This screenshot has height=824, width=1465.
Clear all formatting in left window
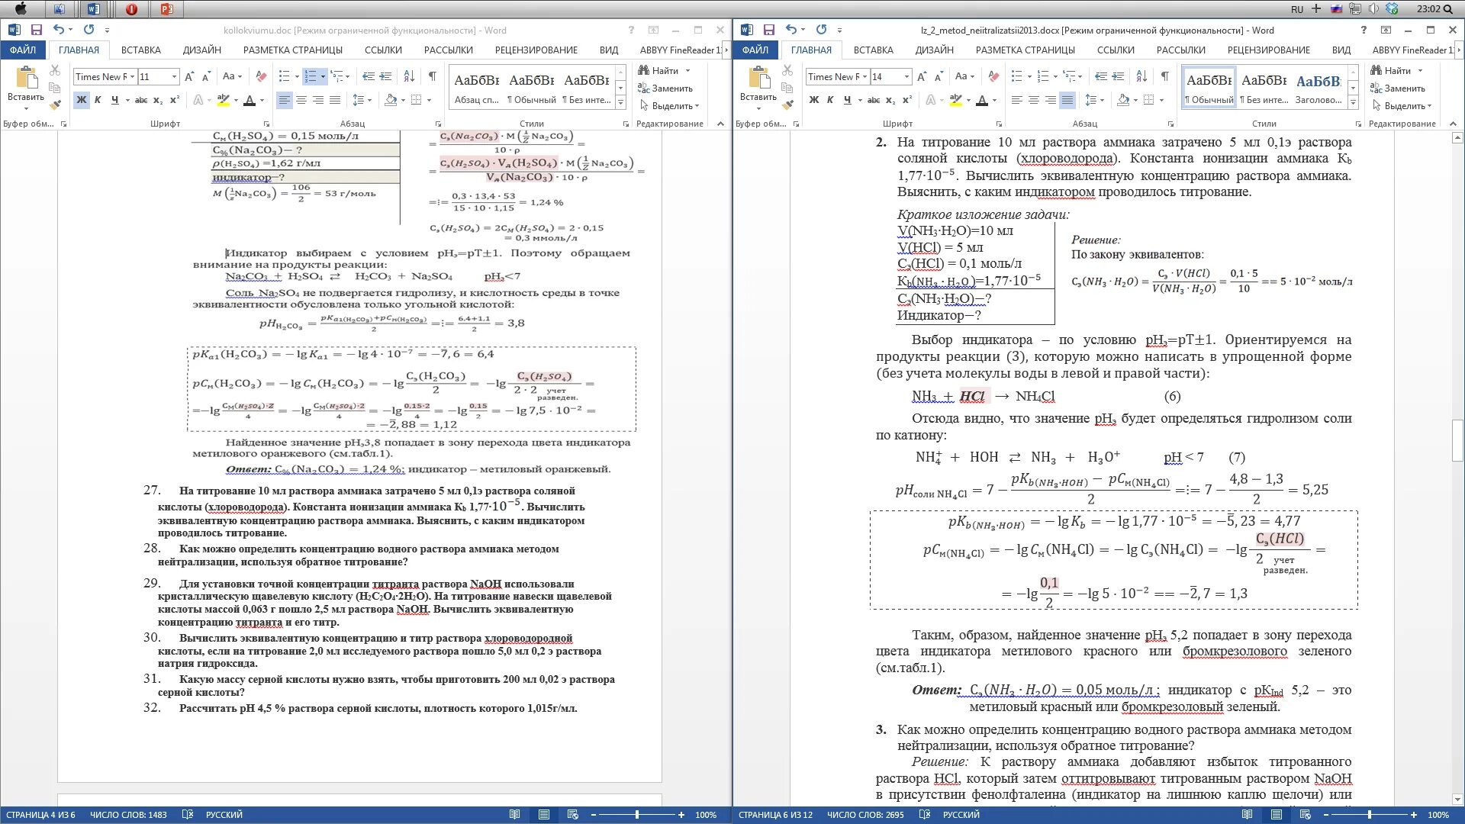261,76
